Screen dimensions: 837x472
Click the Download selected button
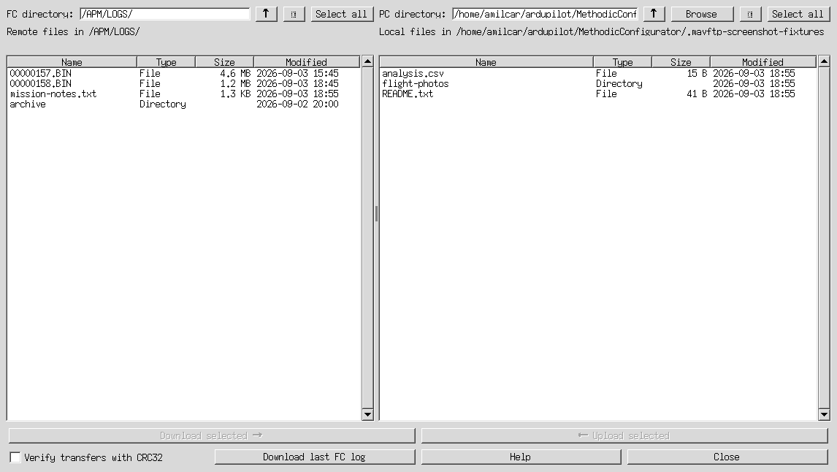[211, 435]
